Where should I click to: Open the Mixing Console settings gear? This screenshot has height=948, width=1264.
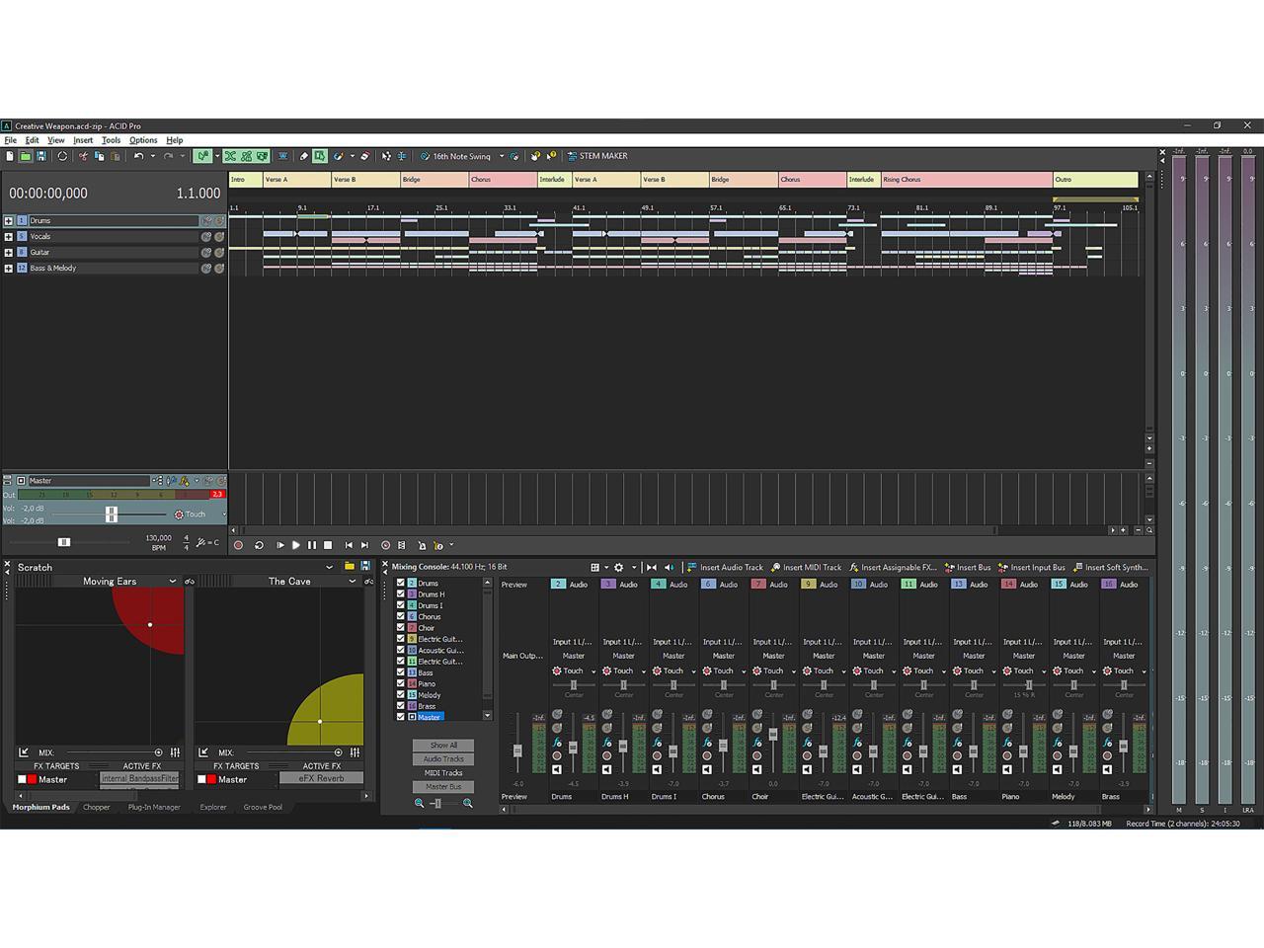click(618, 567)
